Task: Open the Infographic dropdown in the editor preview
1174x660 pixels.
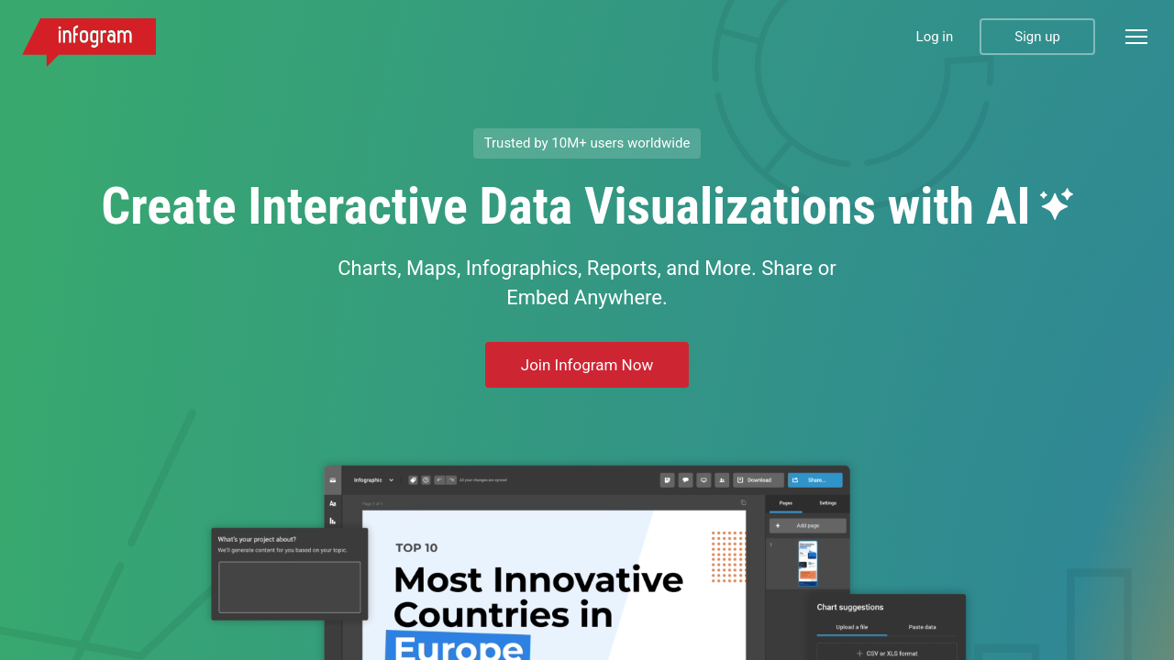Action: [373, 479]
